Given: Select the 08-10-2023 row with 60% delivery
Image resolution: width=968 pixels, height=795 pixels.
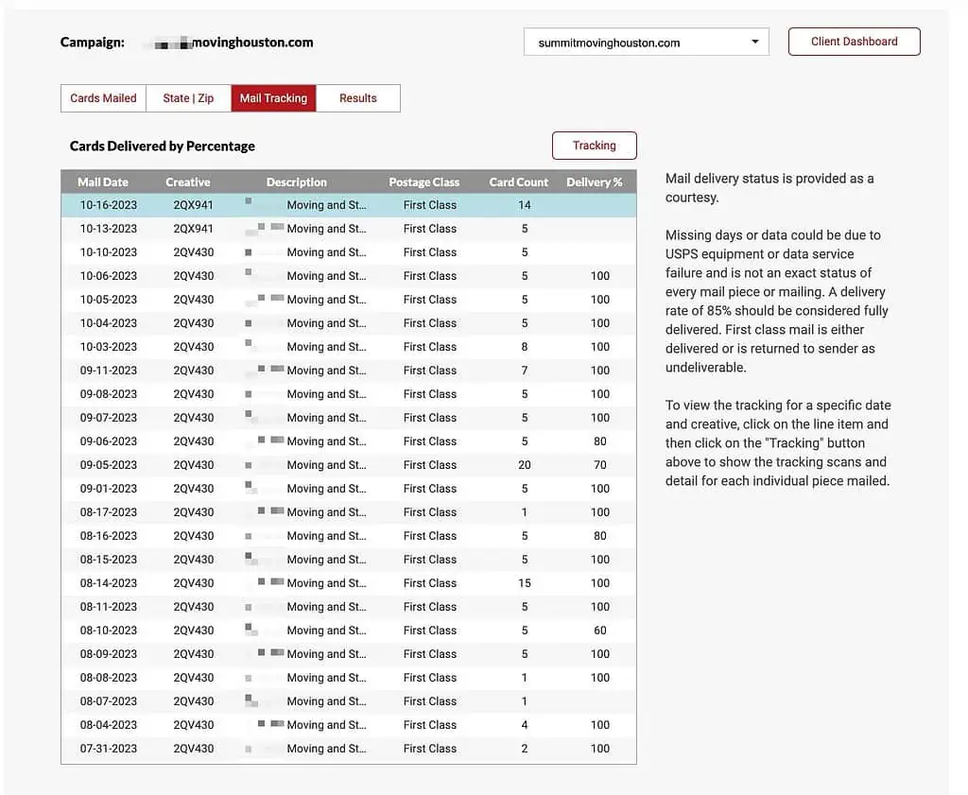Looking at the screenshot, I should point(348,631).
